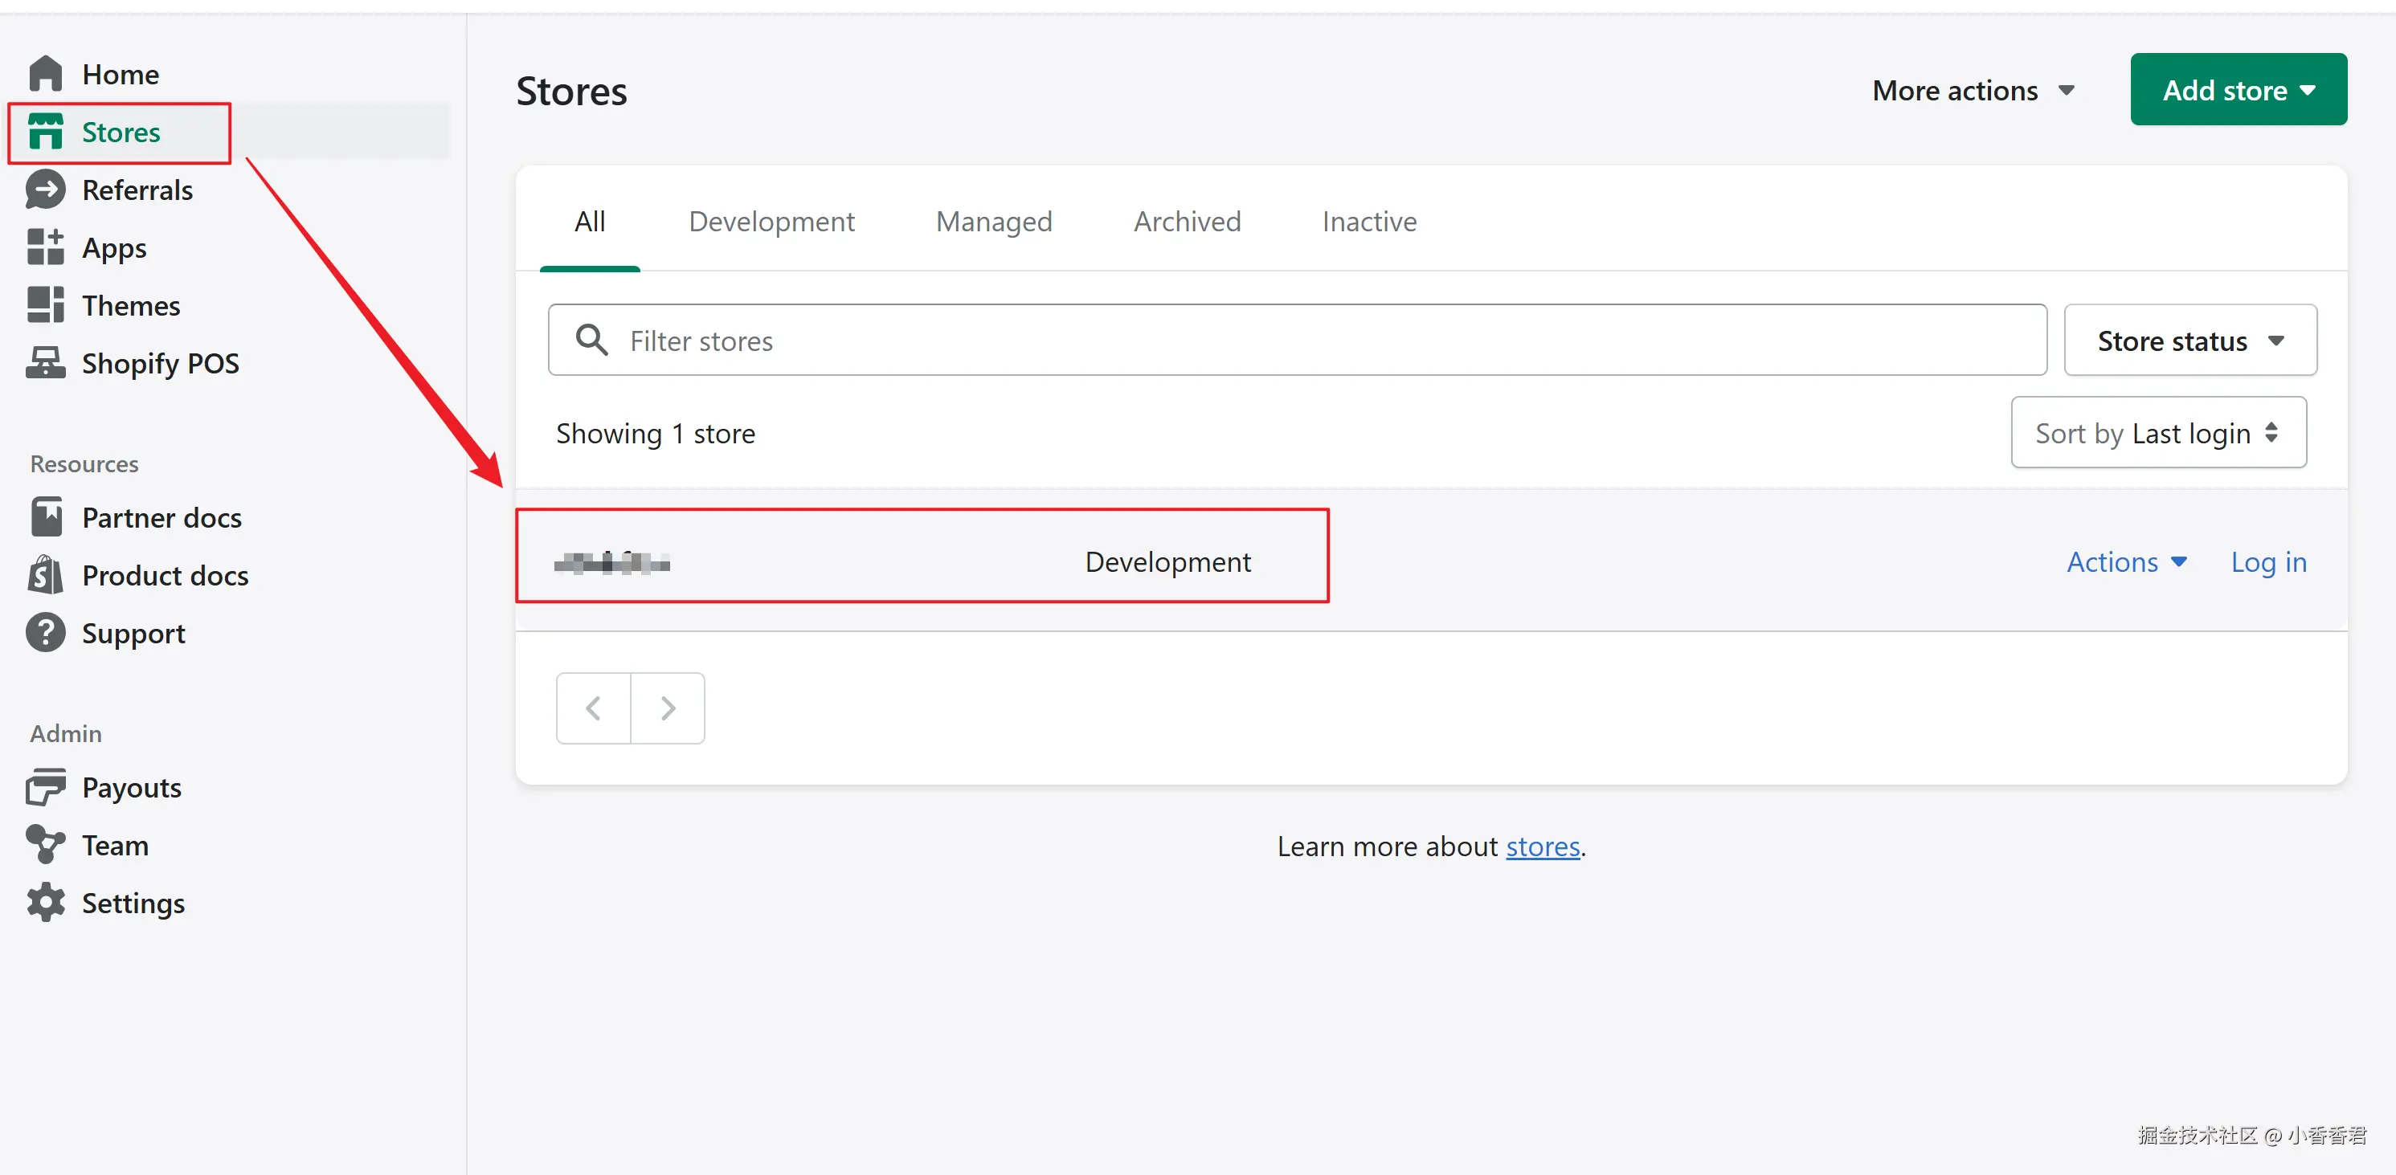Expand the Add store dropdown
The width and height of the screenshot is (2396, 1175).
(x=2238, y=90)
